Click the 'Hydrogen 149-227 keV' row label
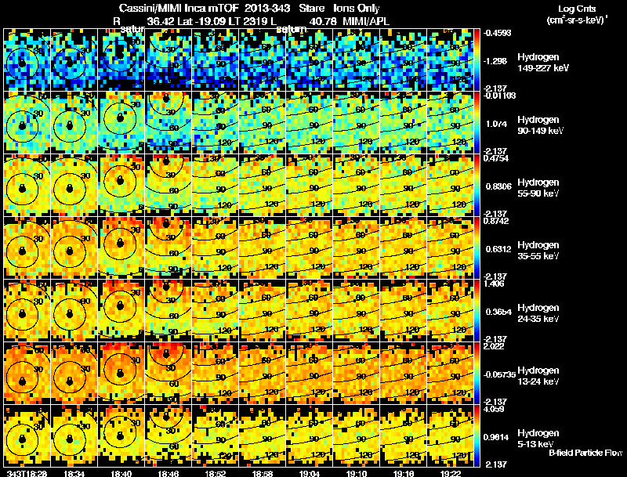Screen dimensions: 627x477 point(543,63)
